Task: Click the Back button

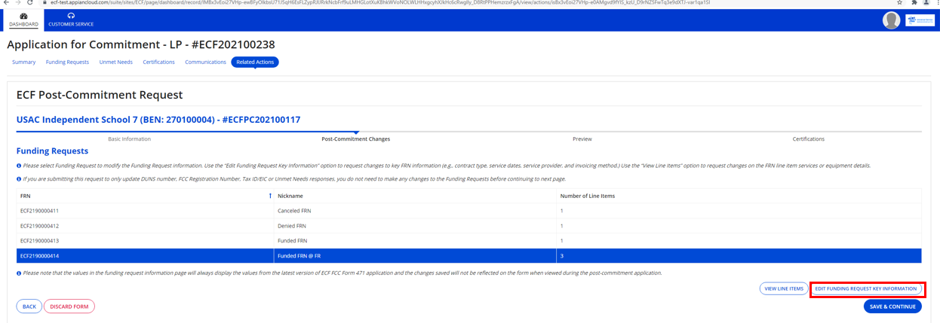Action: (29, 306)
